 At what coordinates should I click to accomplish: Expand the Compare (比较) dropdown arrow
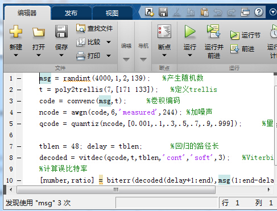coord(109,42)
